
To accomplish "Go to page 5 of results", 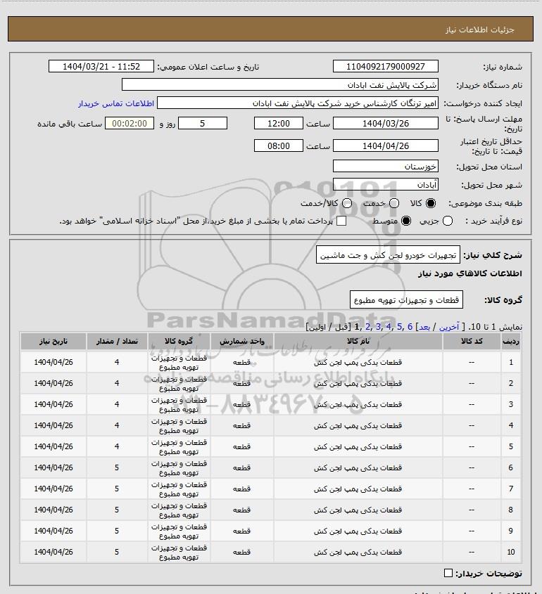I will pos(399,327).
